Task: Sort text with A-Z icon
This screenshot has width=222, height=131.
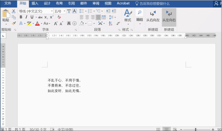Action: (111, 24)
